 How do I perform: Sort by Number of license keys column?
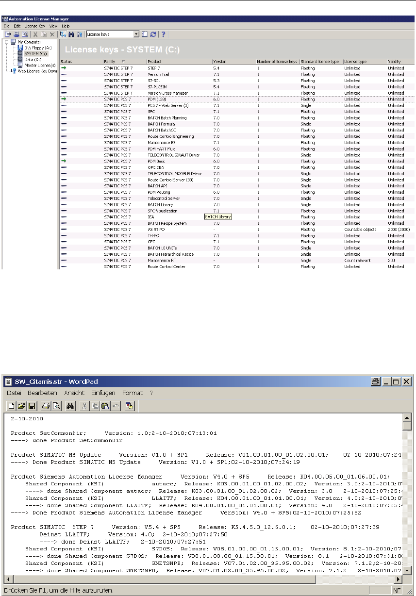tap(278, 62)
